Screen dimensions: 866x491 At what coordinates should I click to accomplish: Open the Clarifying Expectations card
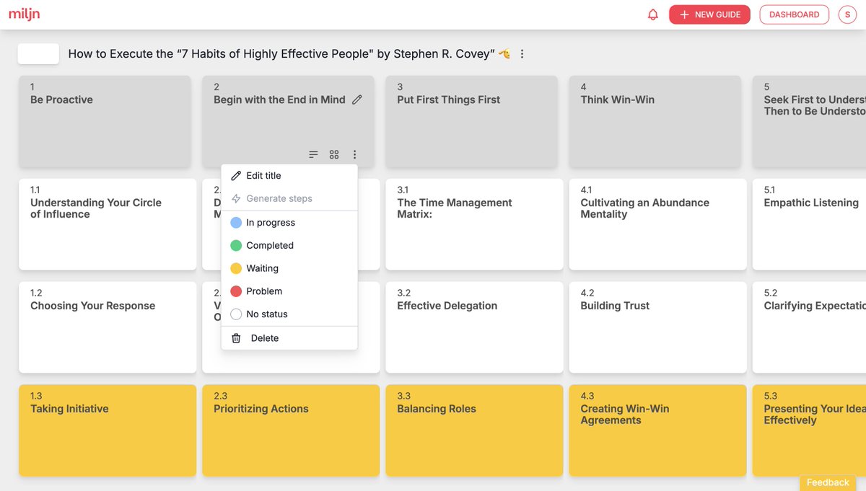click(809, 327)
